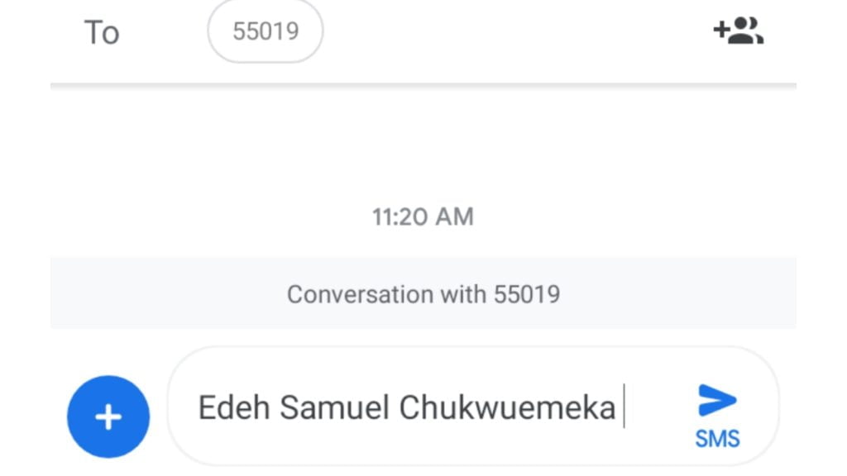Click empty recipient area right of 55019 chip
Screen dimensions: 847x476
[x=513, y=32]
